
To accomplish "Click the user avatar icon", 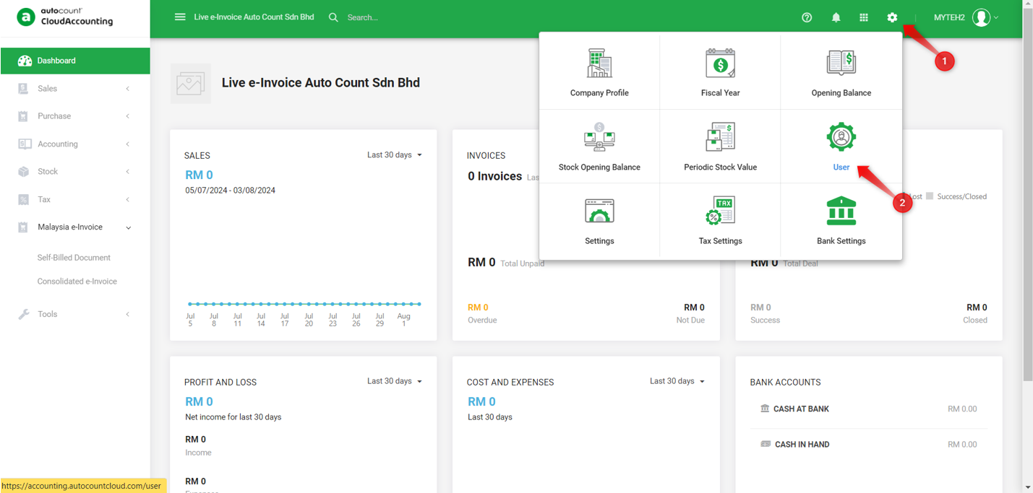I will tap(981, 17).
